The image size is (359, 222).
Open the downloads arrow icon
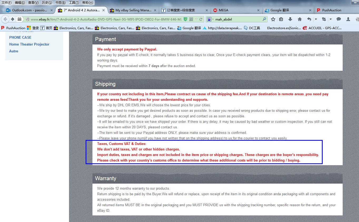pyautogui.click(x=290, y=19)
